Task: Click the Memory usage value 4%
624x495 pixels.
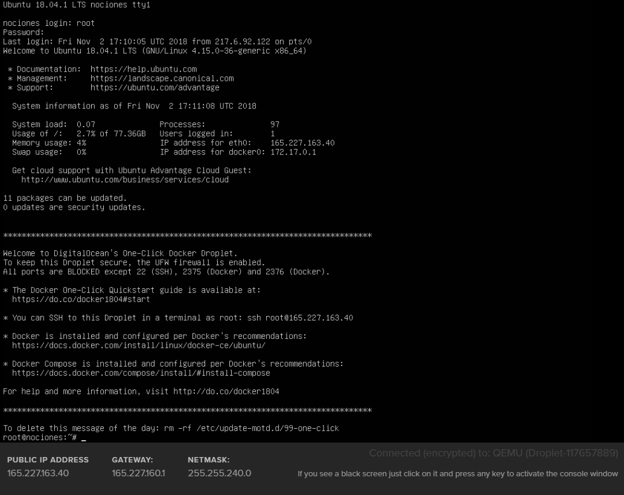Action: 81,143
